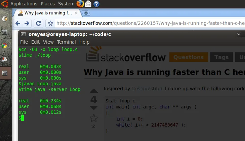Screen dimensions: 245x141
Task: Open 'Why Java is running faster' question title
Action: [x=164, y=72]
